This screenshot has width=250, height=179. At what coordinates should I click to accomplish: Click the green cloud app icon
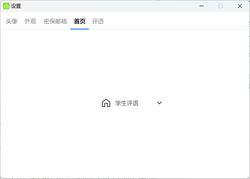click(x=6, y=6)
